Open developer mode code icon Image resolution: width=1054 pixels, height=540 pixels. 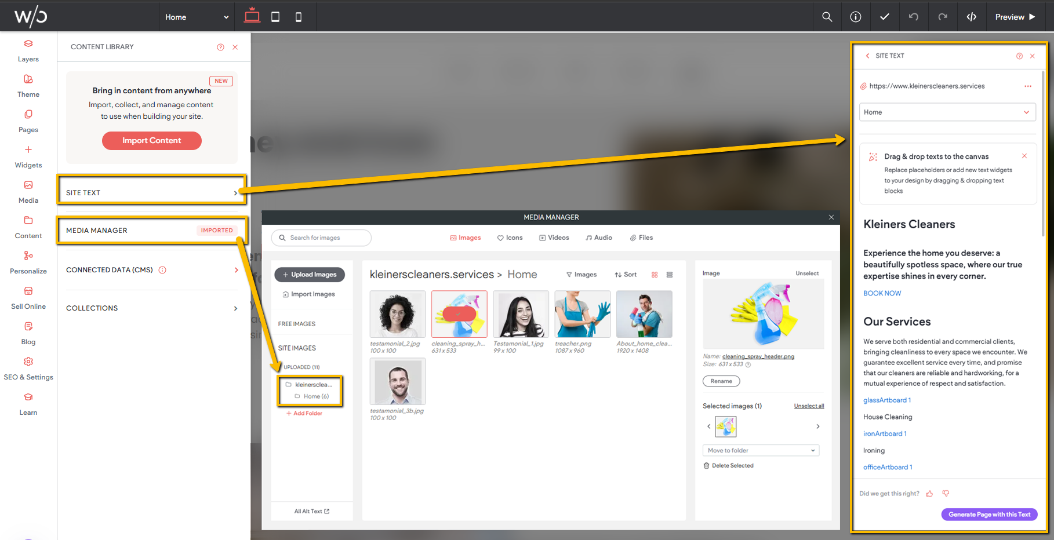(x=972, y=17)
